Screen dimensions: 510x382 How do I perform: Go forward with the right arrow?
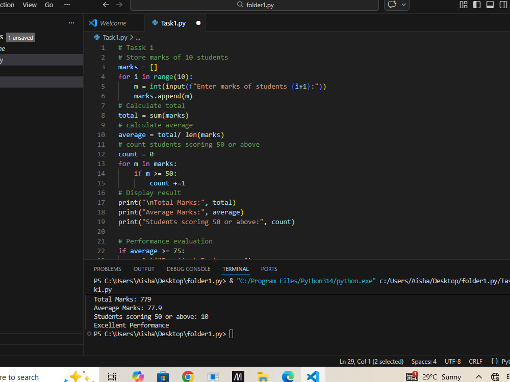pyautogui.click(x=119, y=5)
